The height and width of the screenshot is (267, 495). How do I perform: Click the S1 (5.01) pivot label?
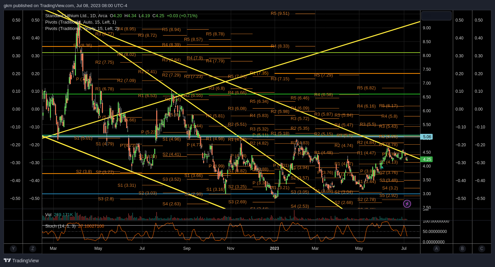pyautogui.click(x=83, y=138)
